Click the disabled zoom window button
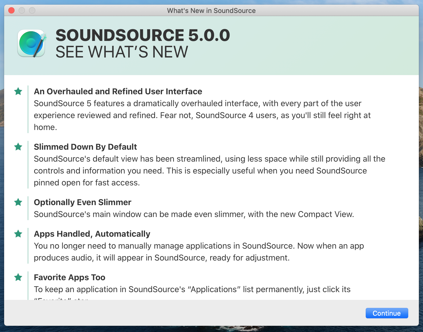 (x=32, y=10)
